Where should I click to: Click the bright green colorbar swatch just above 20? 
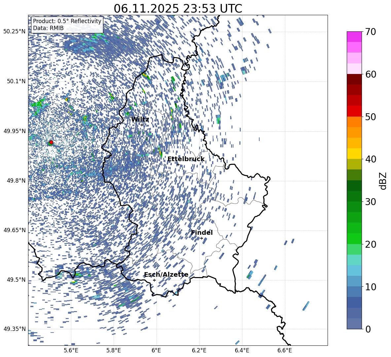click(354, 238)
